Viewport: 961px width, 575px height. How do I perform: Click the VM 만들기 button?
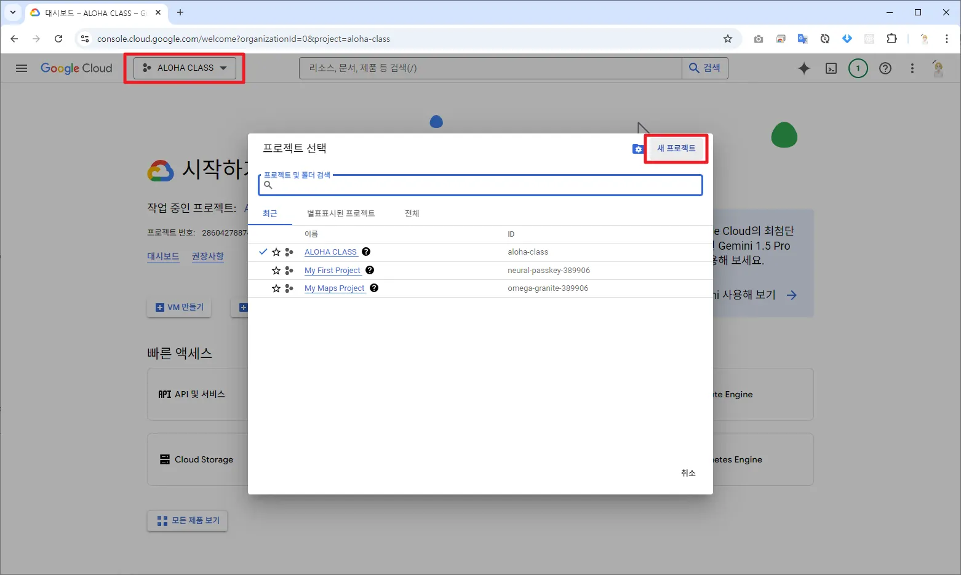(x=179, y=307)
